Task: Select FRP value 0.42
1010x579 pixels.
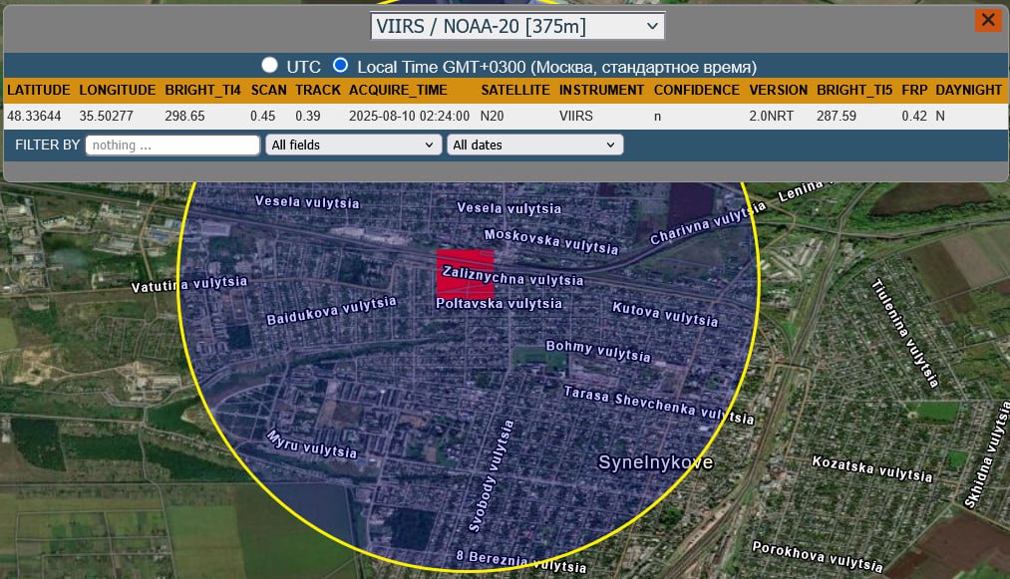Action: pyautogui.click(x=914, y=116)
